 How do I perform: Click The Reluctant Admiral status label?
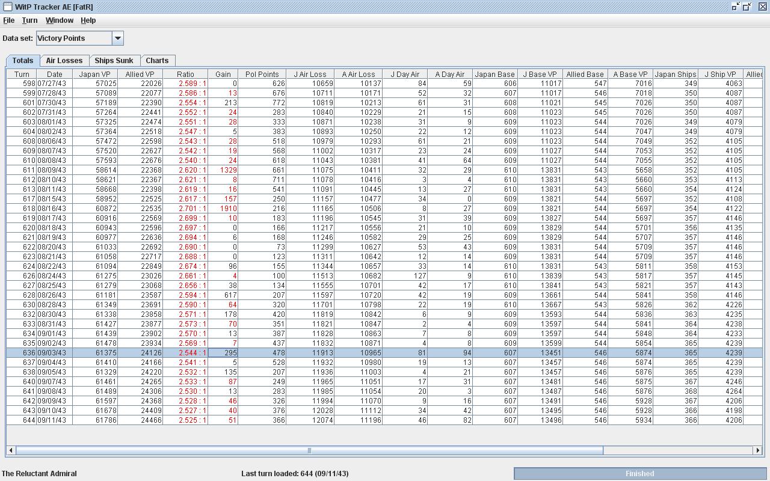[x=39, y=474]
